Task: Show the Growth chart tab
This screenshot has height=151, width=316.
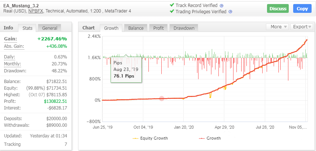Action: [111, 28]
